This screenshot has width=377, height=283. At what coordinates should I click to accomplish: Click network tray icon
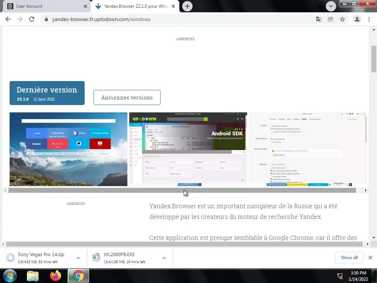pos(340,276)
